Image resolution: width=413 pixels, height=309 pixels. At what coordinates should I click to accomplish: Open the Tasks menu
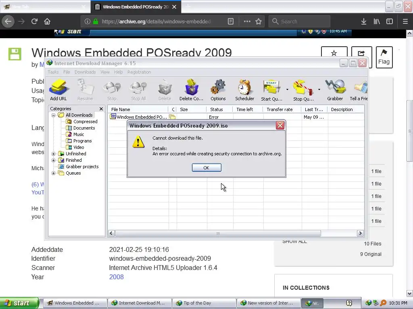pyautogui.click(x=53, y=72)
